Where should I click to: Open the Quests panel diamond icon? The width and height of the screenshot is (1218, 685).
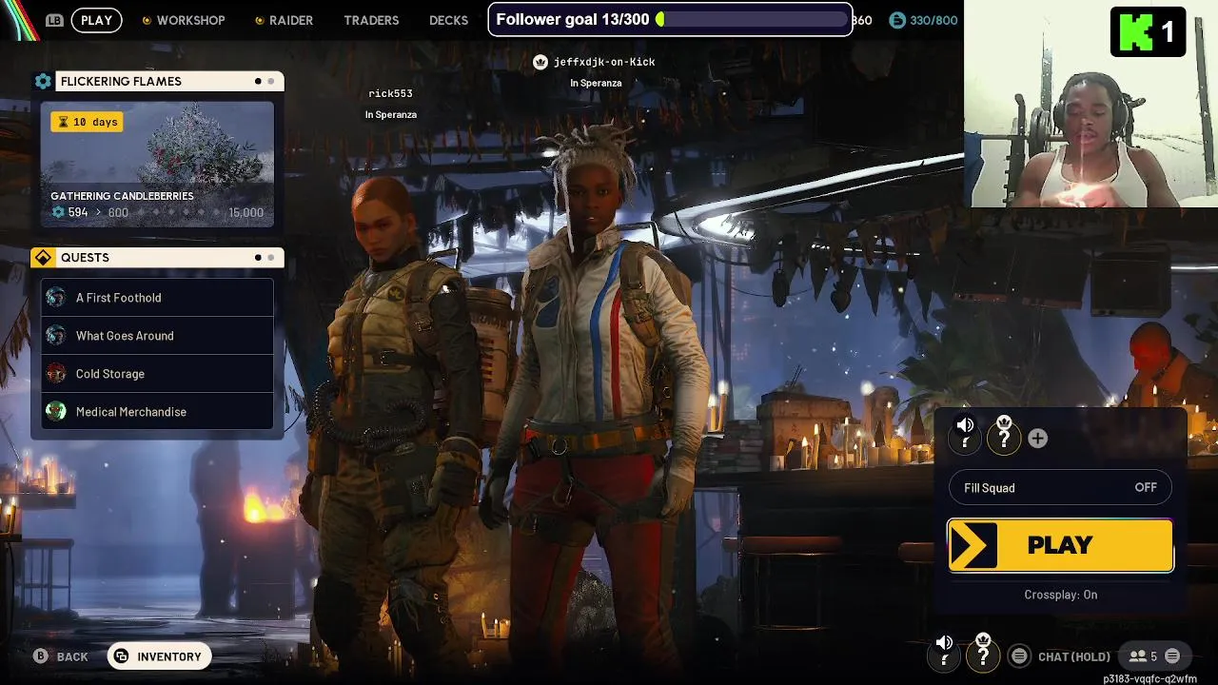43,258
